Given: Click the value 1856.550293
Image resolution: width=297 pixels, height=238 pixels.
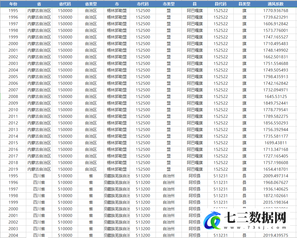Looking at the screenshot, I should click(x=276, y=123).
